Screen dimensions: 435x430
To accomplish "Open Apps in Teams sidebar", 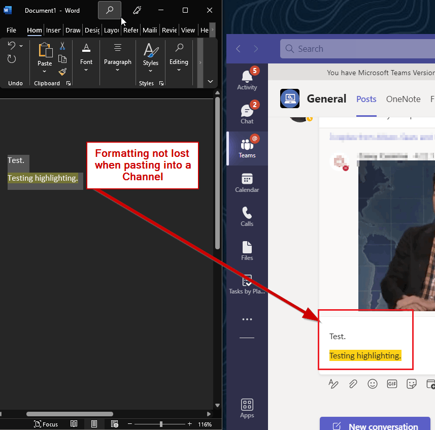I will 247,408.
